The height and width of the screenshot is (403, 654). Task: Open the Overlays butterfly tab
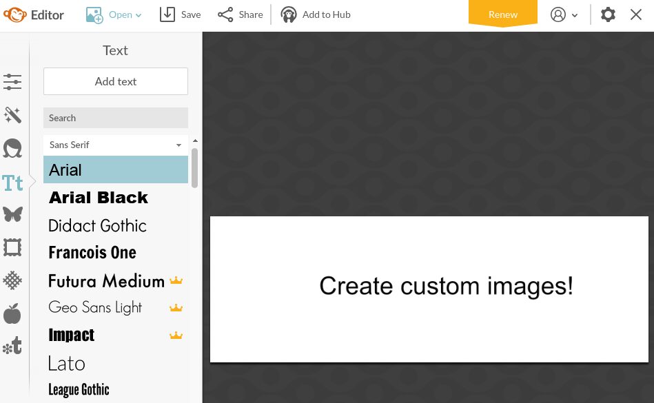pos(12,214)
